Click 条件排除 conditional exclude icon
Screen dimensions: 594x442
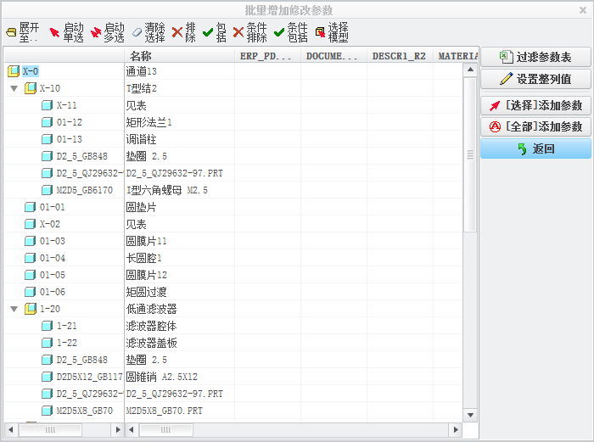pyautogui.click(x=238, y=32)
